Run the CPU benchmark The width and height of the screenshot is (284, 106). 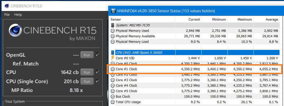coord(87,72)
